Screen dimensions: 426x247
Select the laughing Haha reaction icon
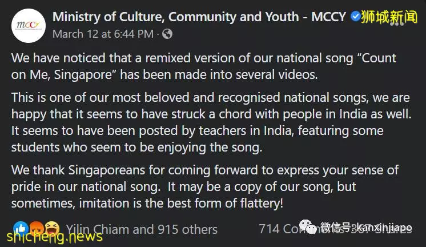pyautogui.click(x=52, y=228)
